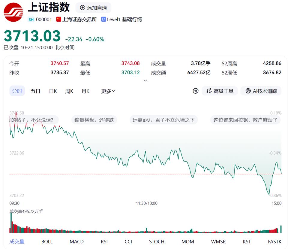The height and width of the screenshot is (249, 288).
Task: Open the 更多 chart period dropdown
Action: [x=108, y=91]
